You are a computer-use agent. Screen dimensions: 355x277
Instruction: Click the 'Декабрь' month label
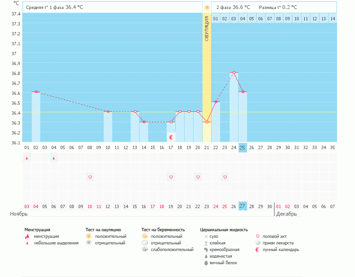(286, 214)
